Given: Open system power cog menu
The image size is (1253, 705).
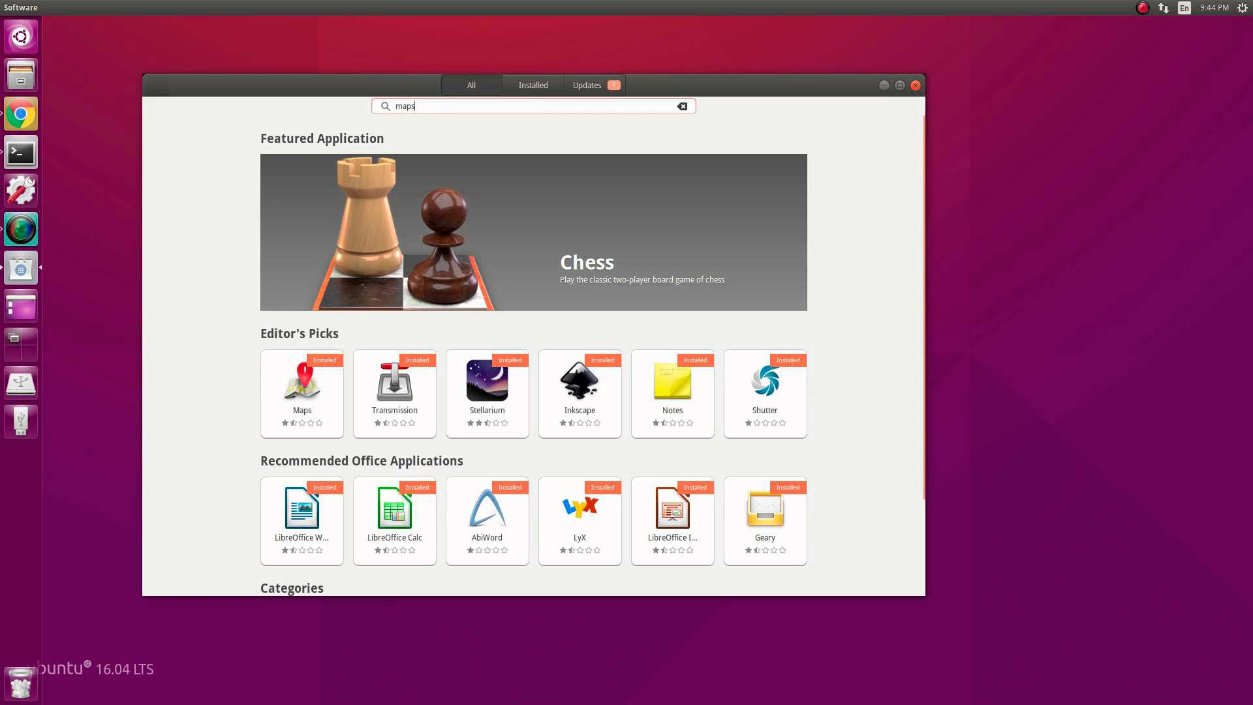Looking at the screenshot, I should click(x=1243, y=8).
